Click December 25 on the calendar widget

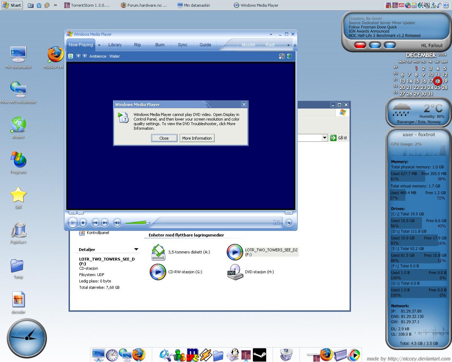[438, 87]
